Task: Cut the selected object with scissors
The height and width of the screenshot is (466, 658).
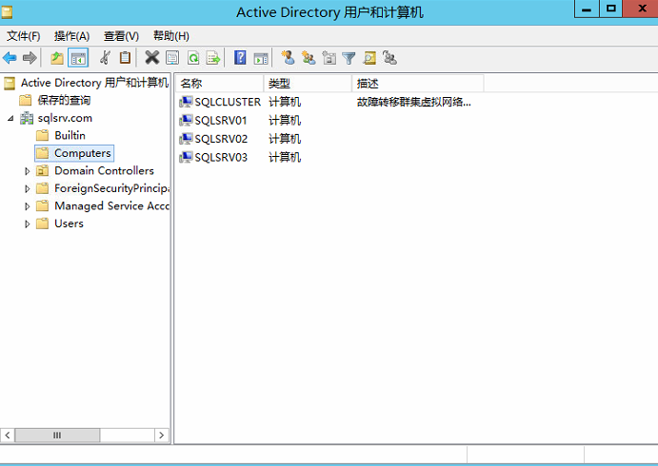Action: [106, 58]
